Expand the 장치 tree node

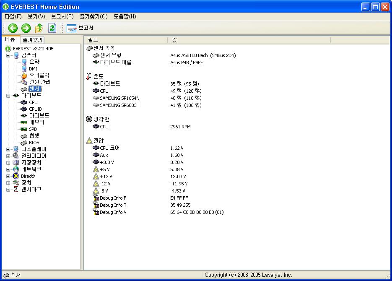(x=8, y=183)
